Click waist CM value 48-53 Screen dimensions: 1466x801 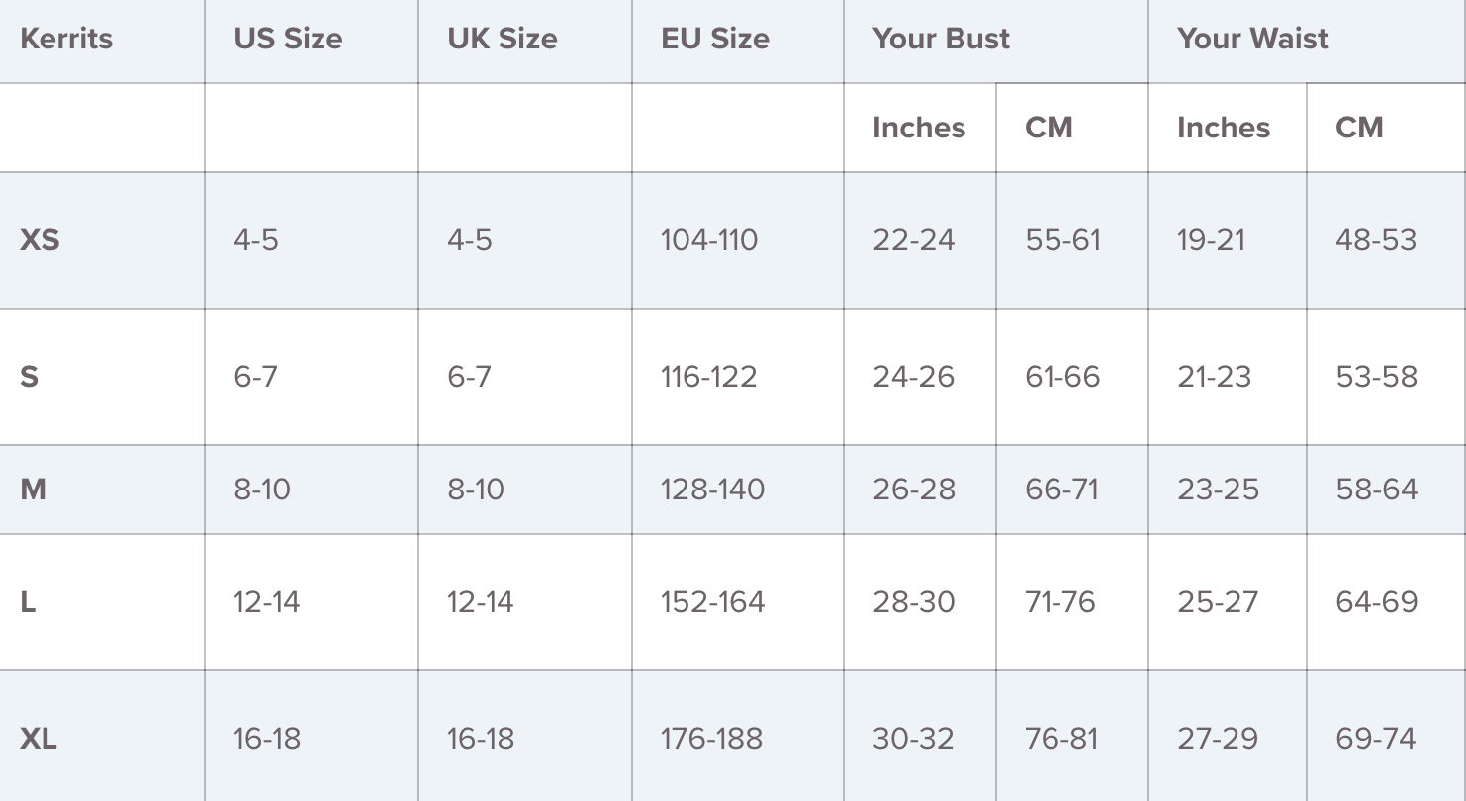pos(1376,240)
